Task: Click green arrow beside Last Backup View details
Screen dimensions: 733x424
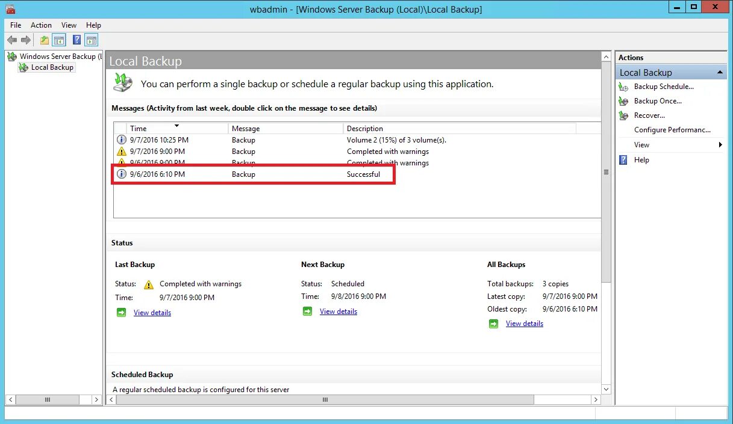Action: pyautogui.click(x=122, y=313)
